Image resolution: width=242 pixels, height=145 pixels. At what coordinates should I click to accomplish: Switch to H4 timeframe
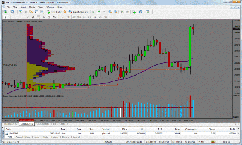click(89, 17)
